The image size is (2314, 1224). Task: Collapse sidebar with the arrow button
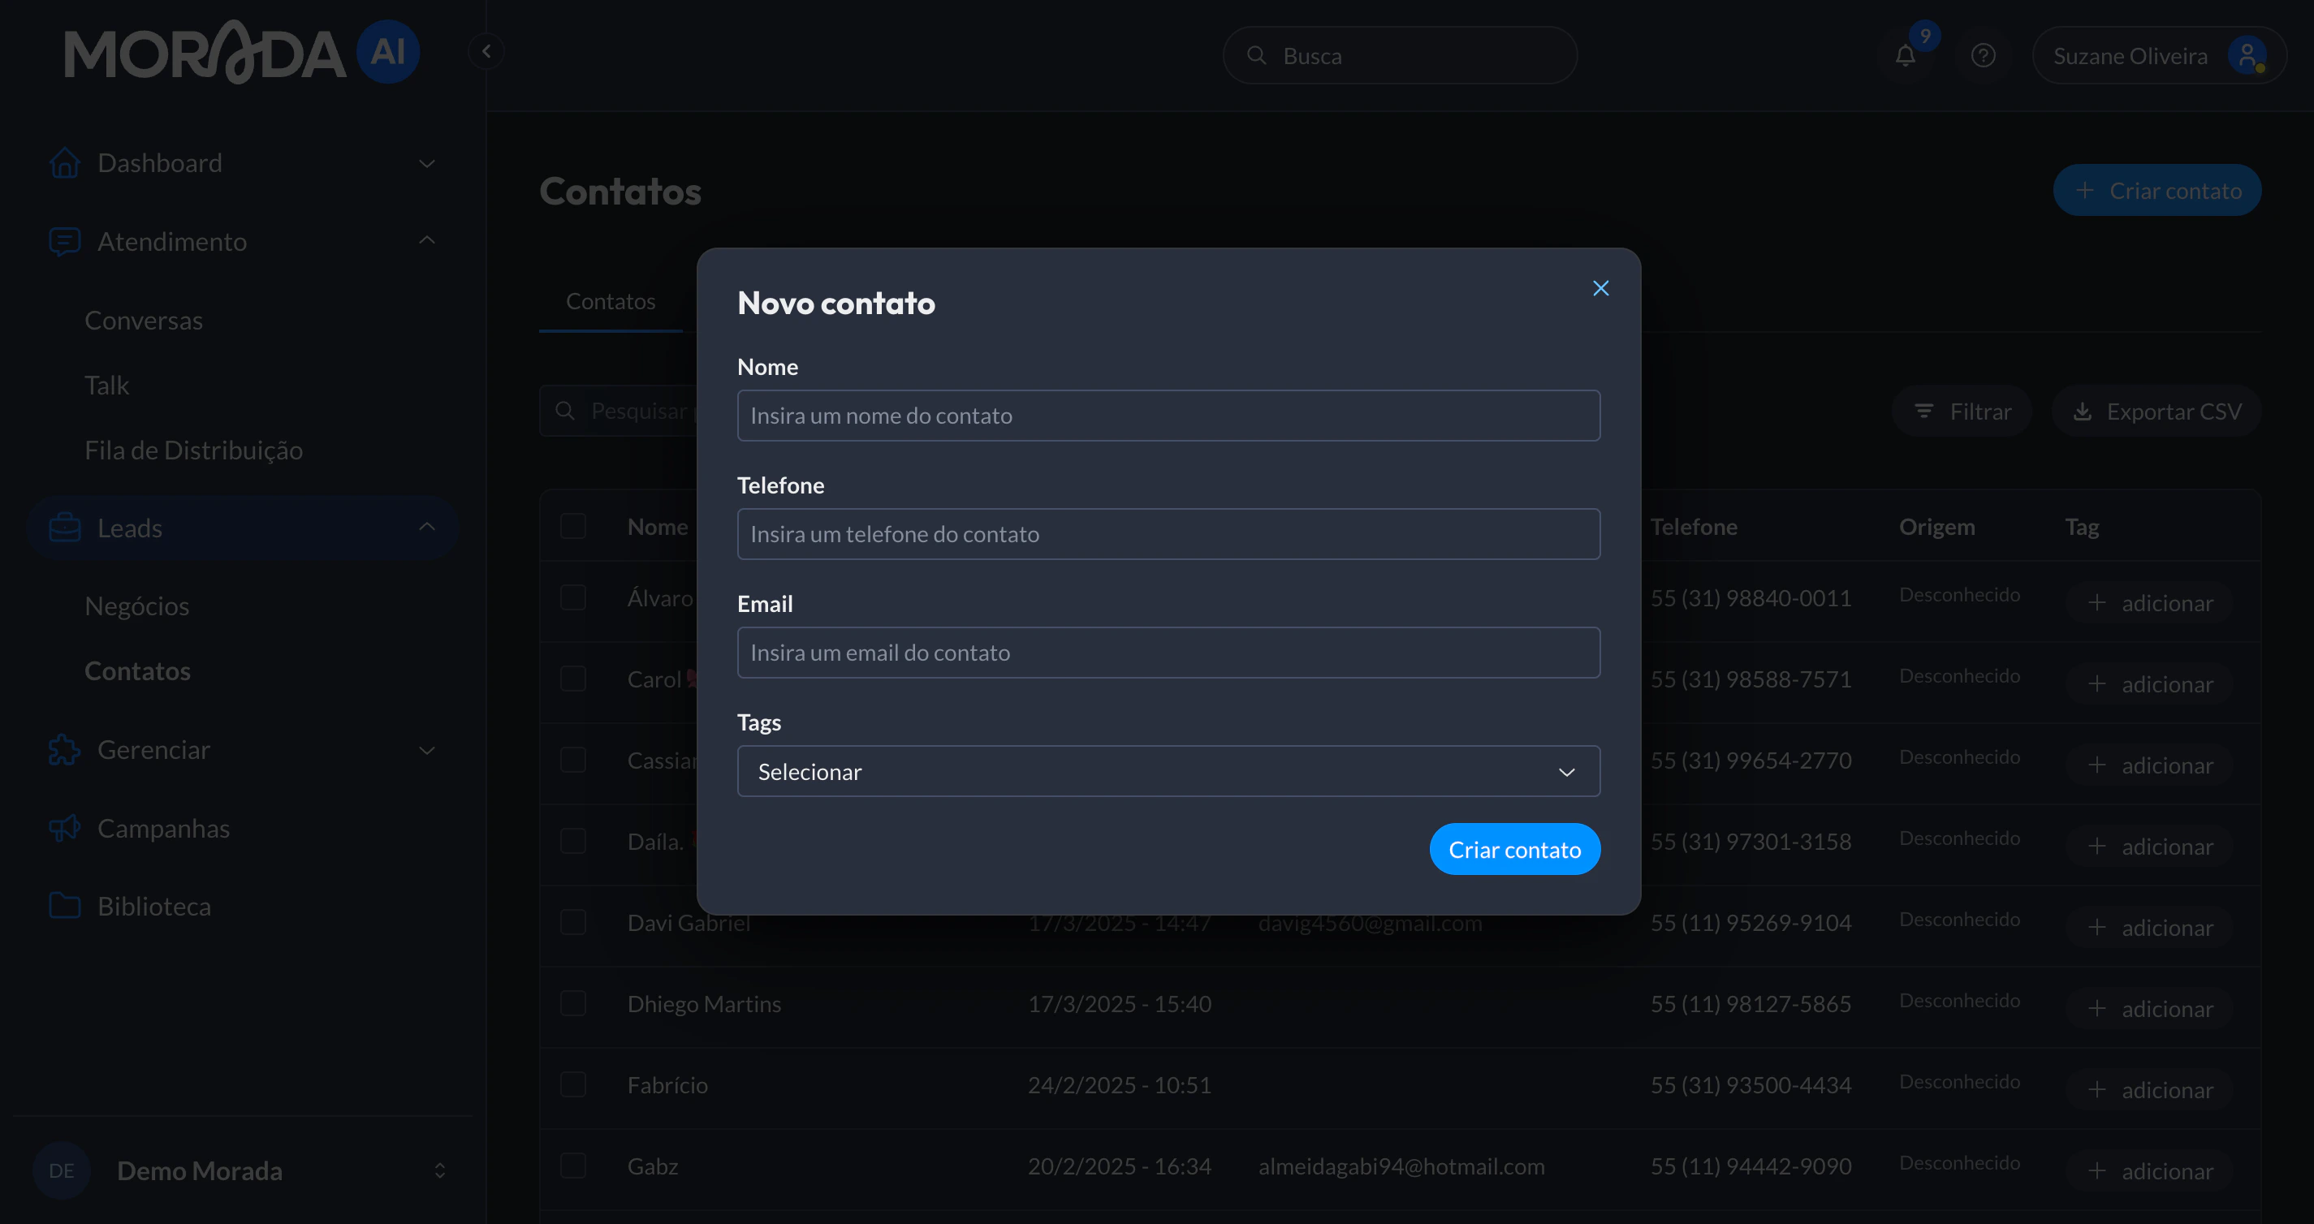tap(486, 51)
